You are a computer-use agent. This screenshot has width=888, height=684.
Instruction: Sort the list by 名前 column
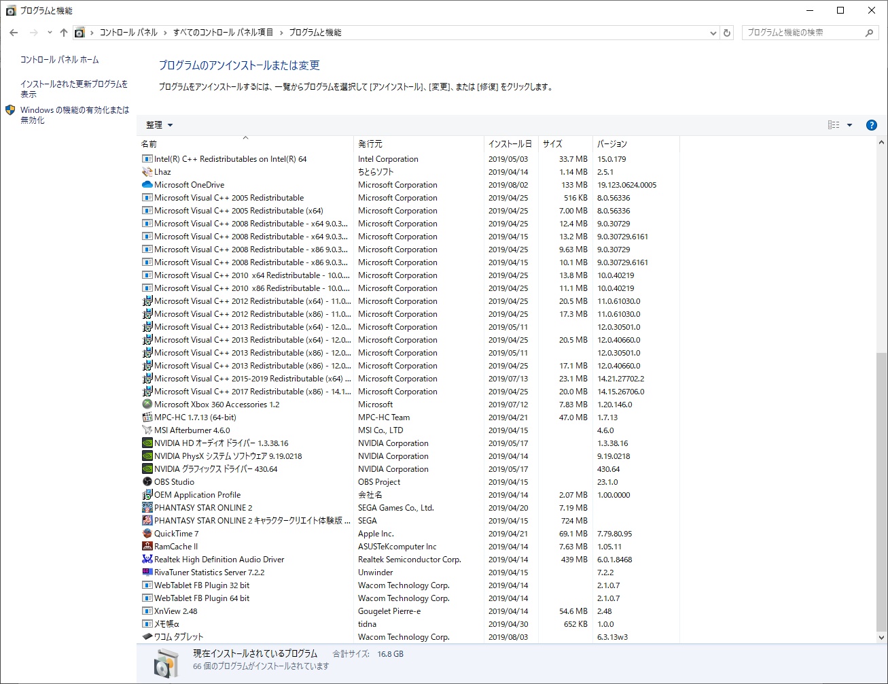[x=245, y=143]
